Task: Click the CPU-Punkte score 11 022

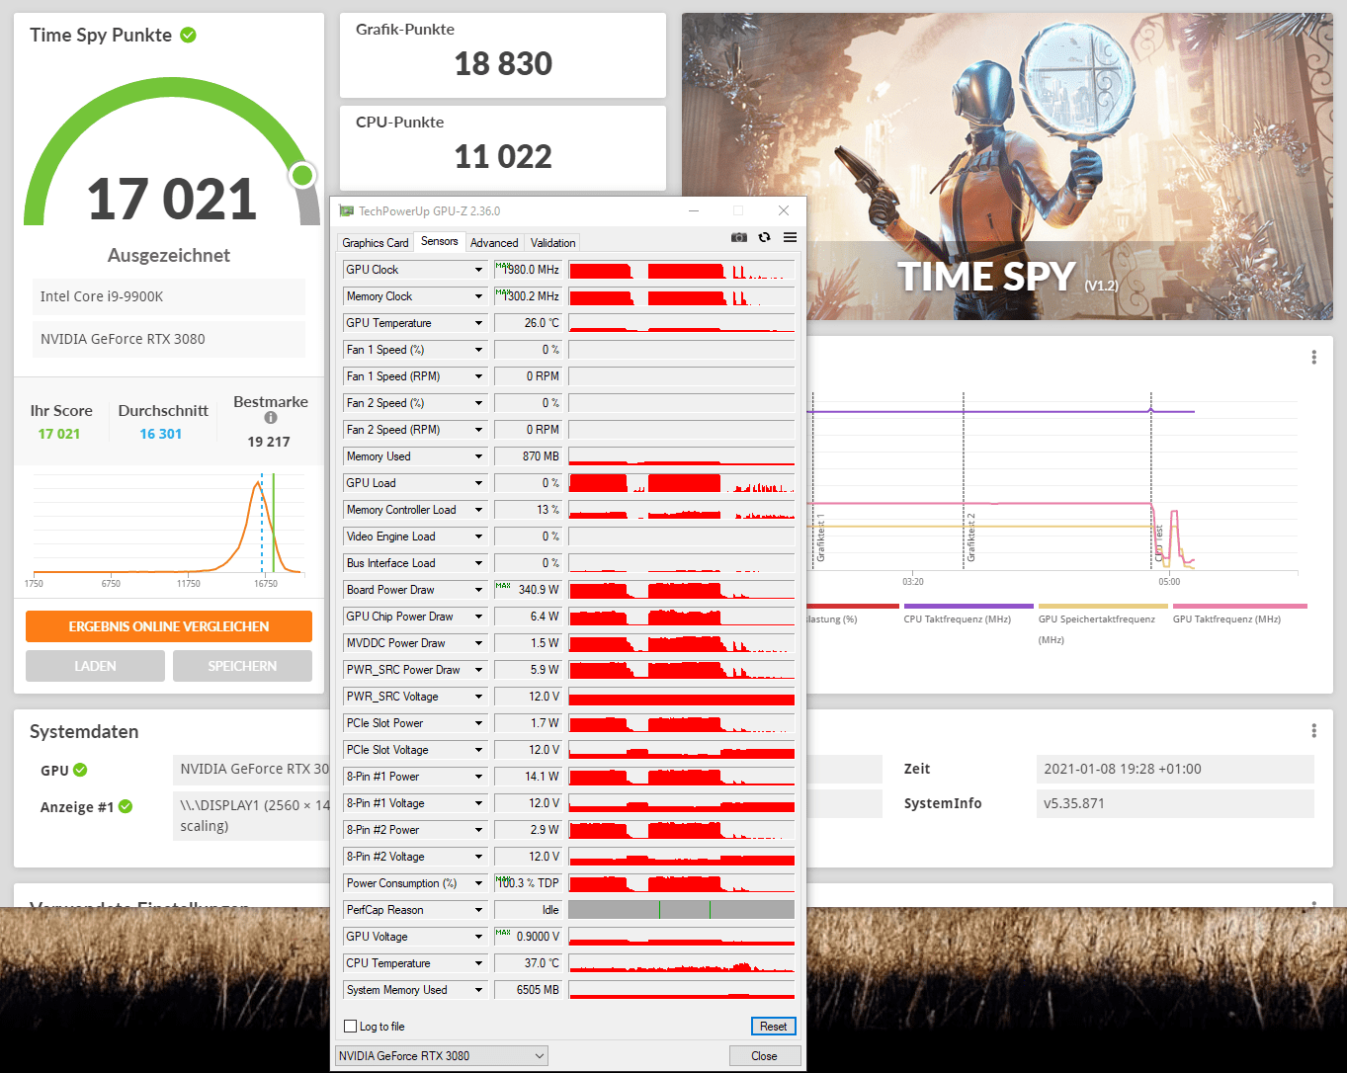Action: pos(503,157)
